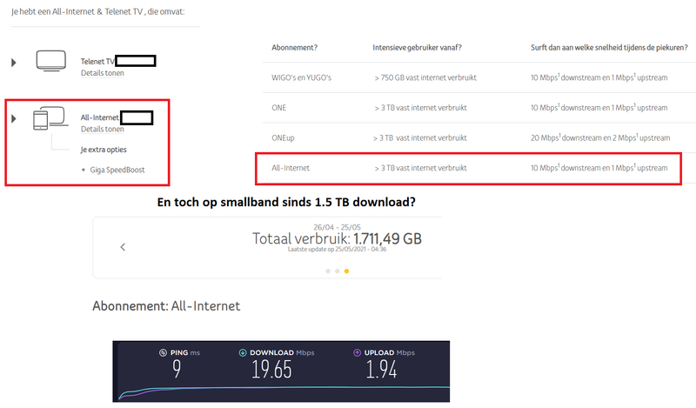Click the PING icon in speedtest
696x408 pixels.
pos(162,354)
